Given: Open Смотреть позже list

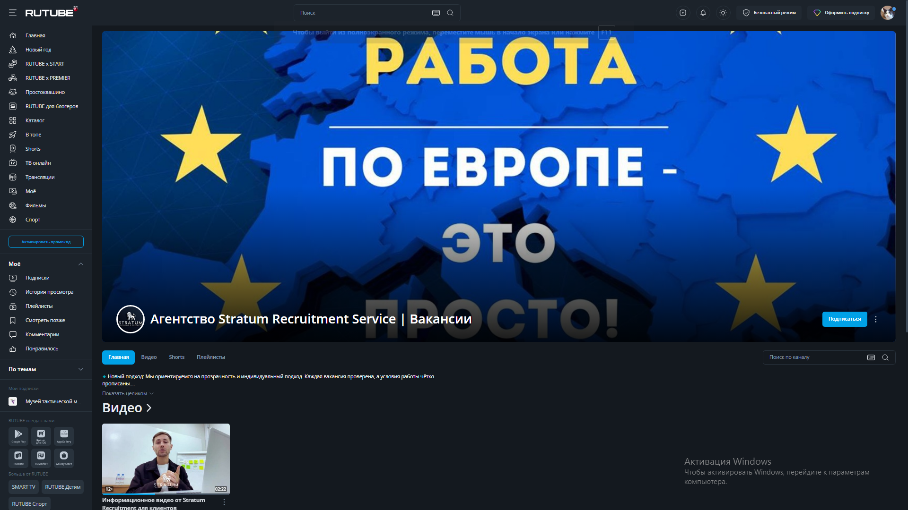Looking at the screenshot, I should click(46, 320).
